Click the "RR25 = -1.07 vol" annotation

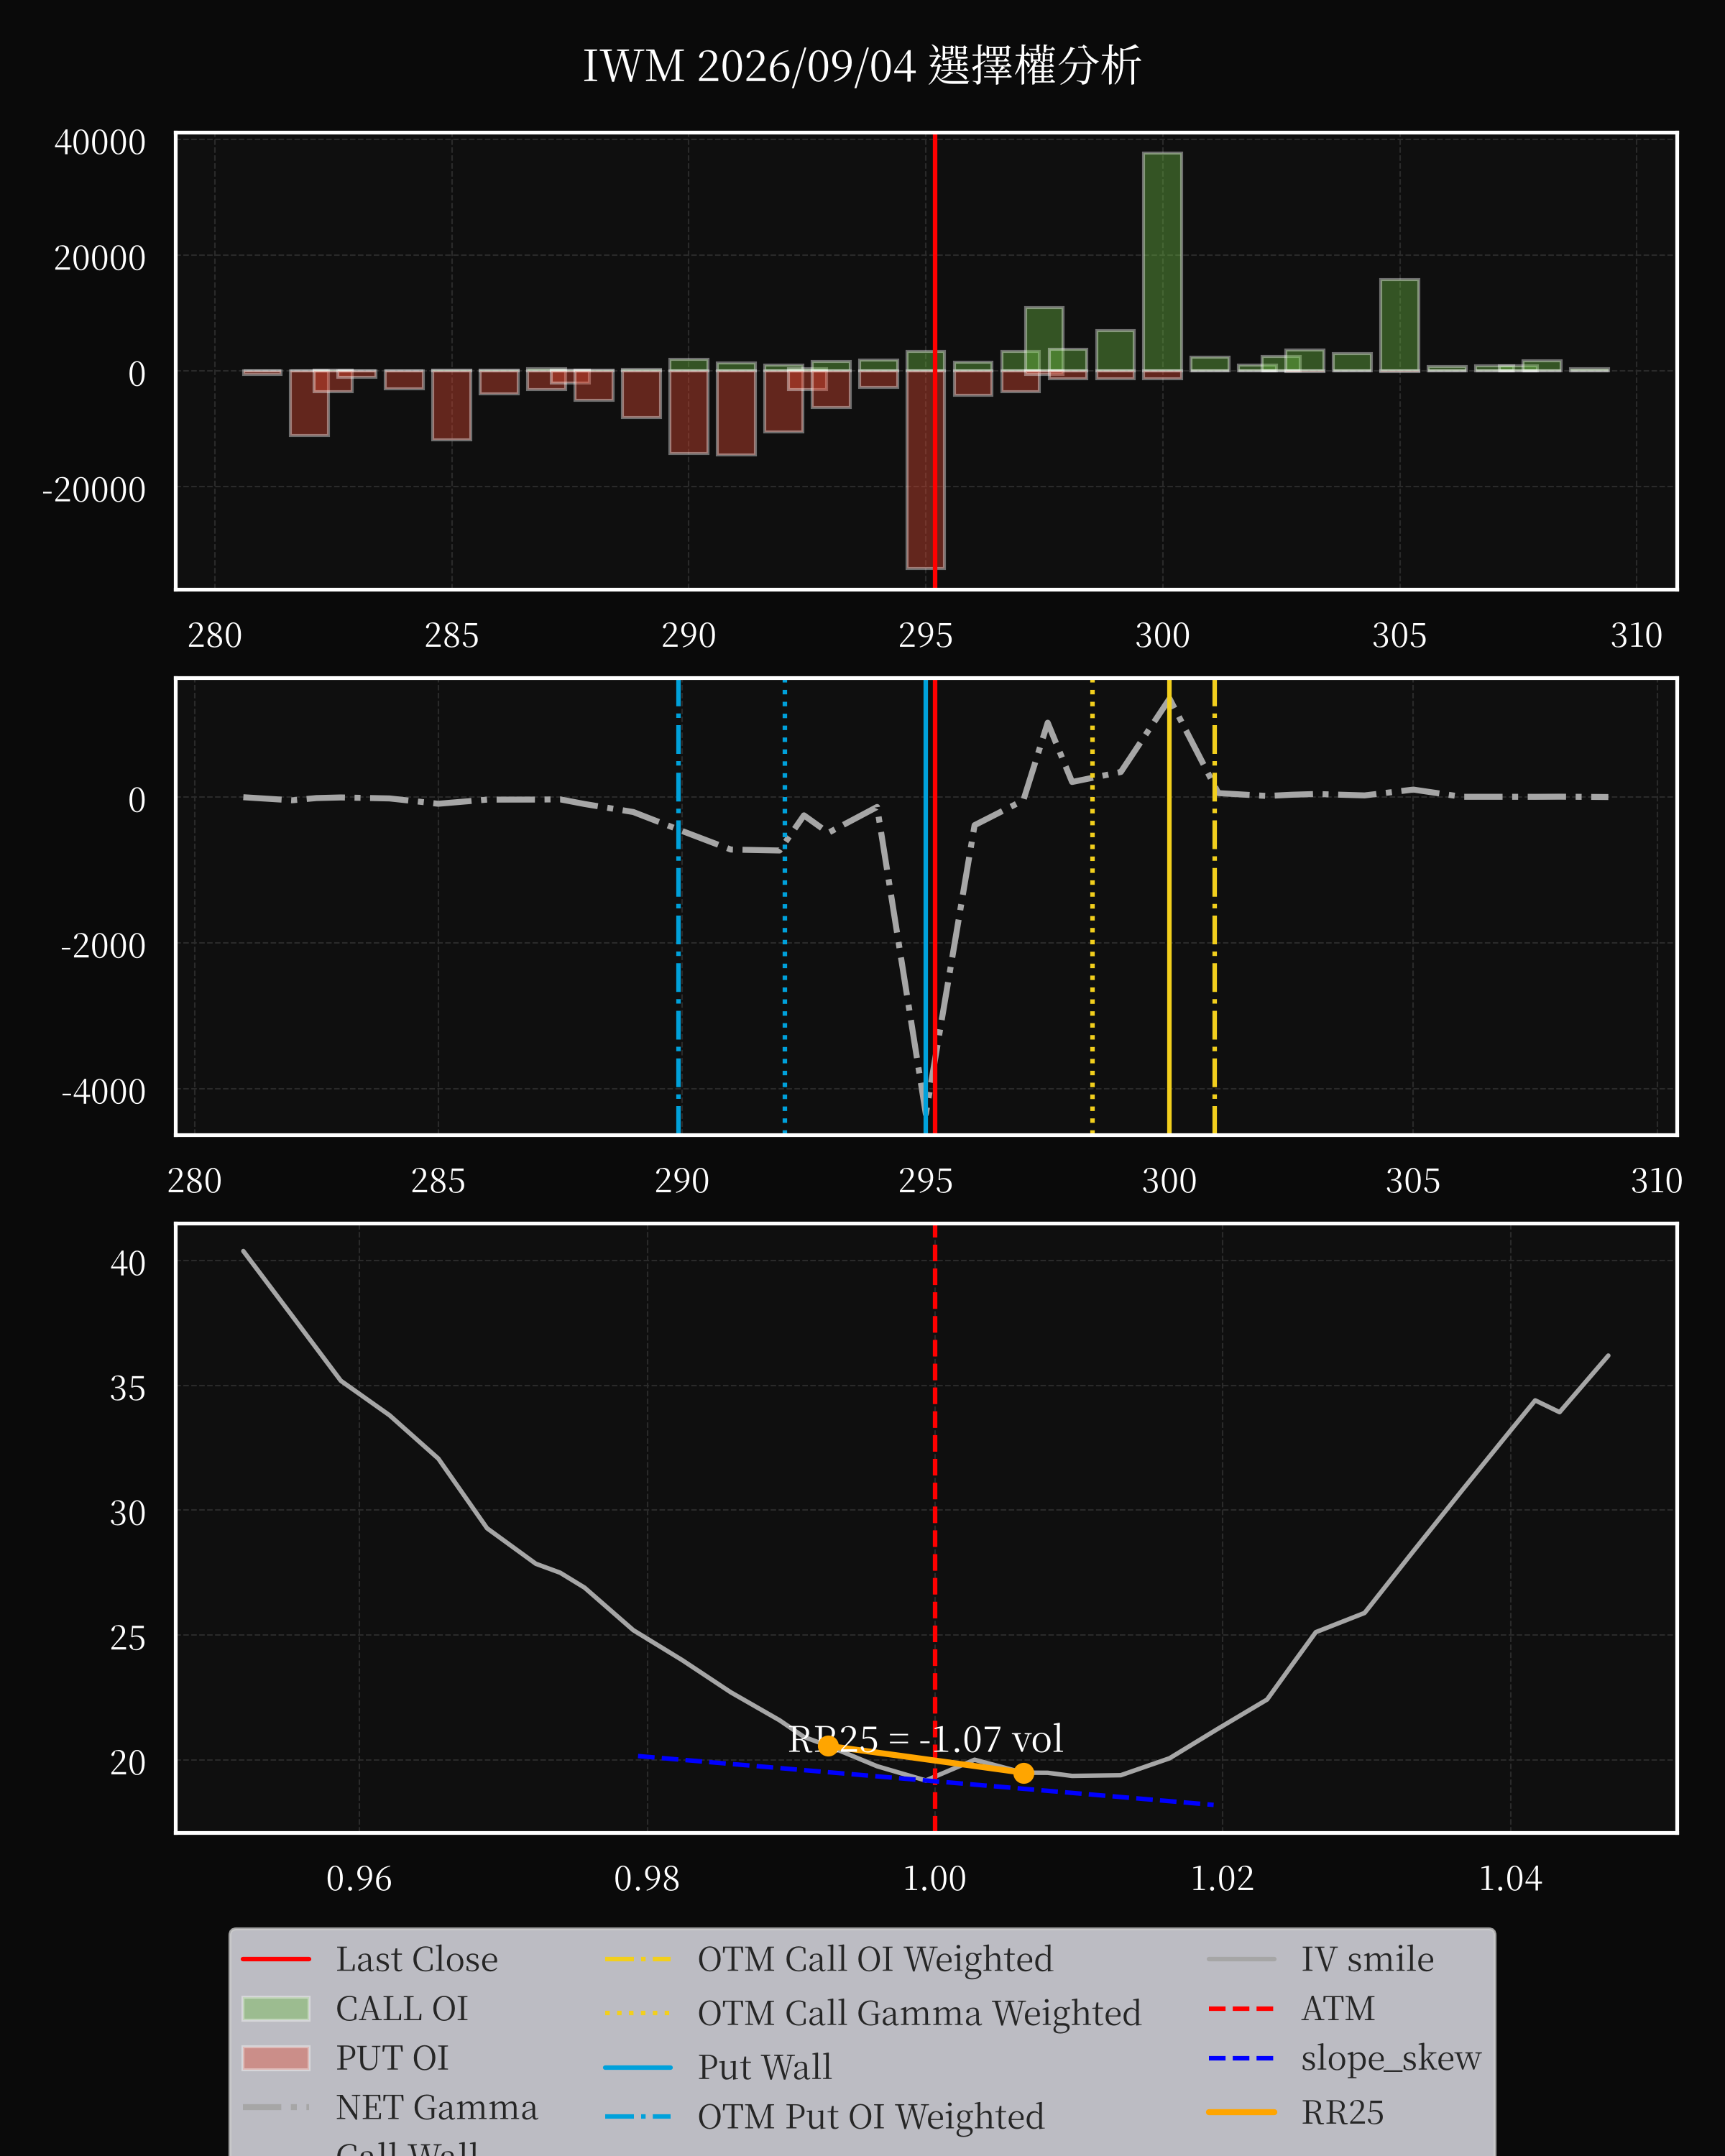(925, 1739)
